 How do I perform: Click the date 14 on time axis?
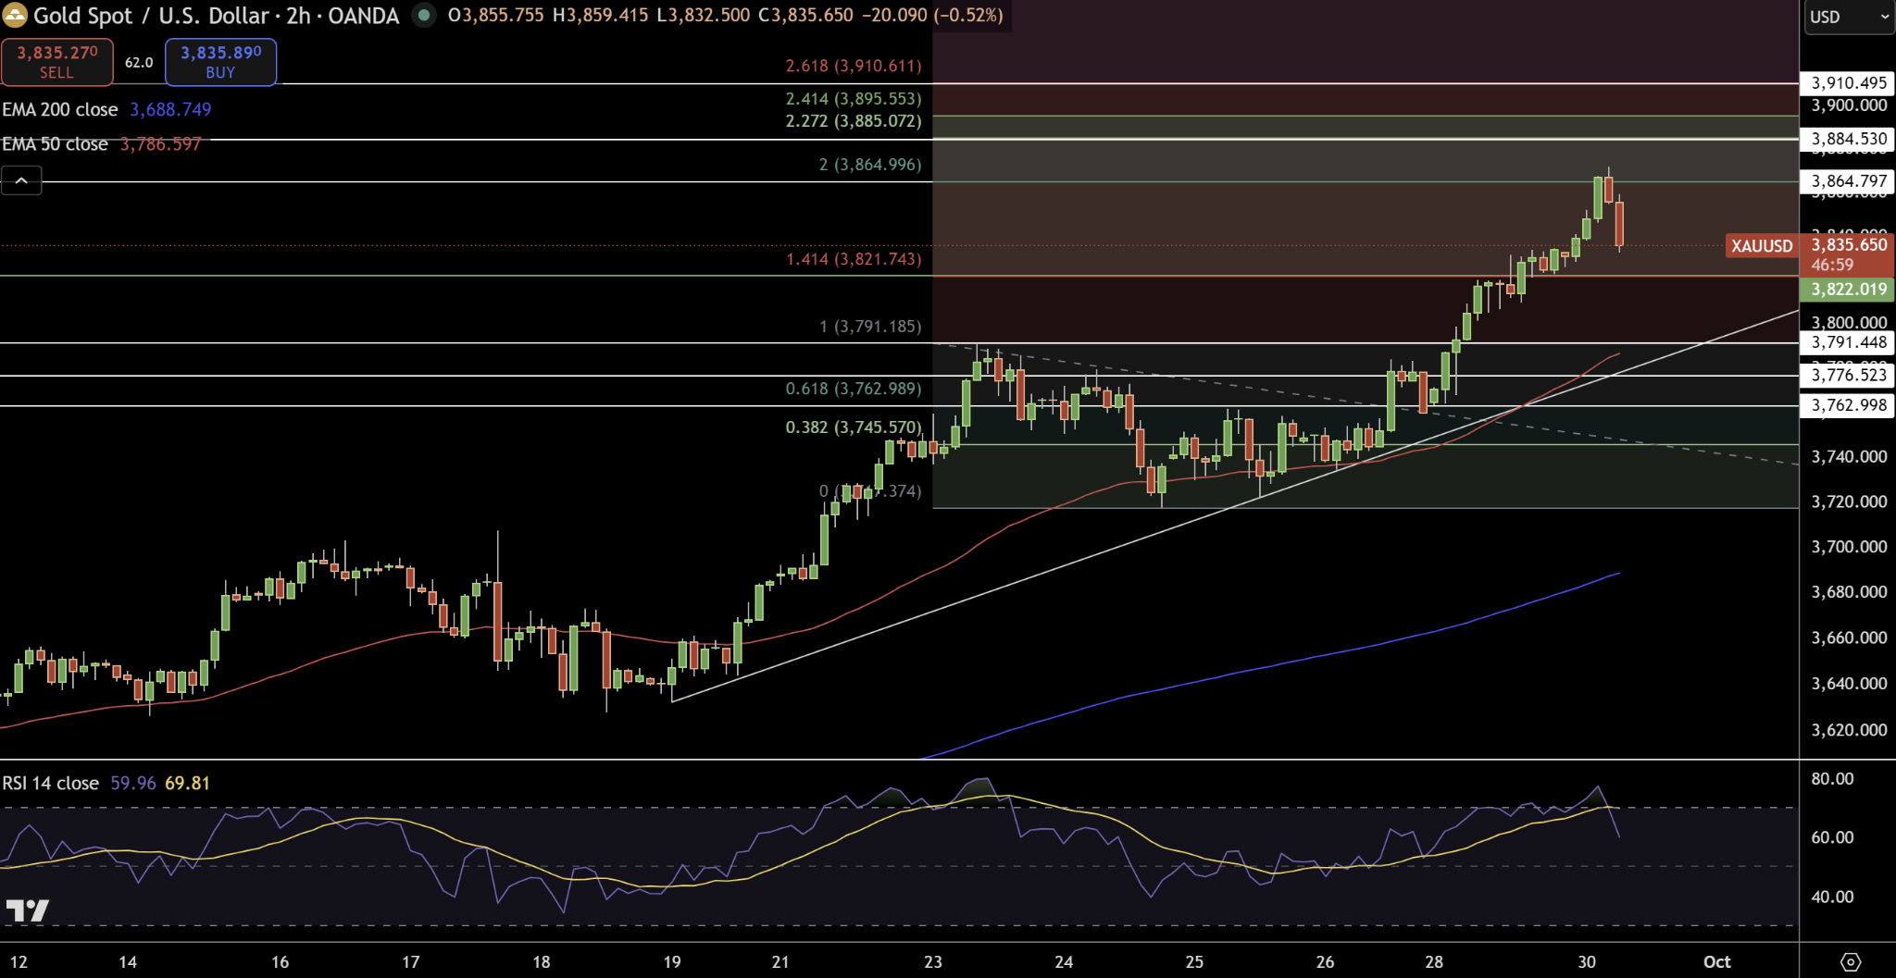(x=128, y=962)
